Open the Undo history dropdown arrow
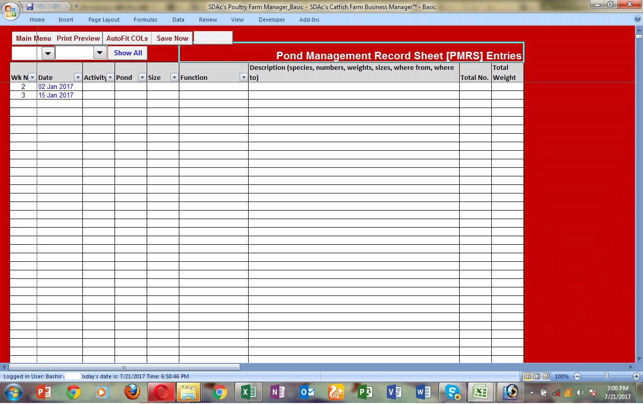This screenshot has height=404, width=643. coord(47,7)
